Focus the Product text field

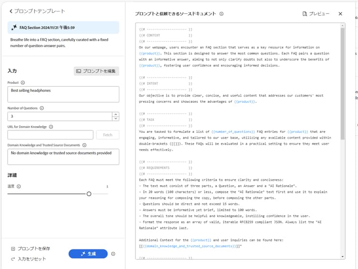click(63, 94)
